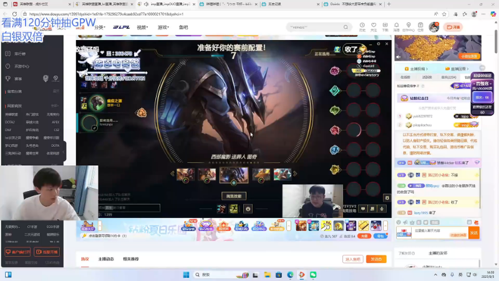The height and width of the screenshot is (281, 499).
Task: Open 直播回看 link
Action: (457, 69)
